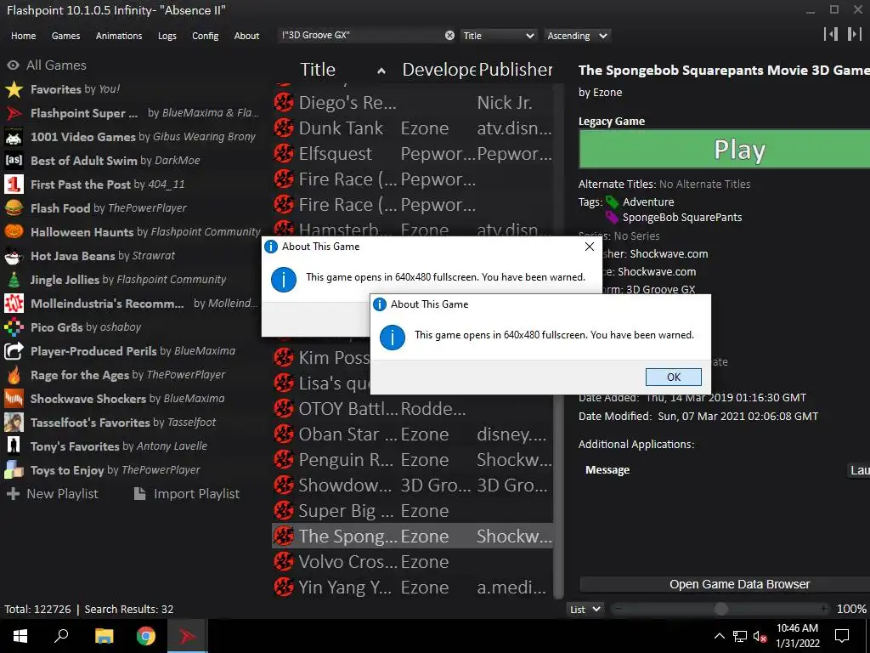Open the Home tab
The image size is (870, 653).
point(23,36)
